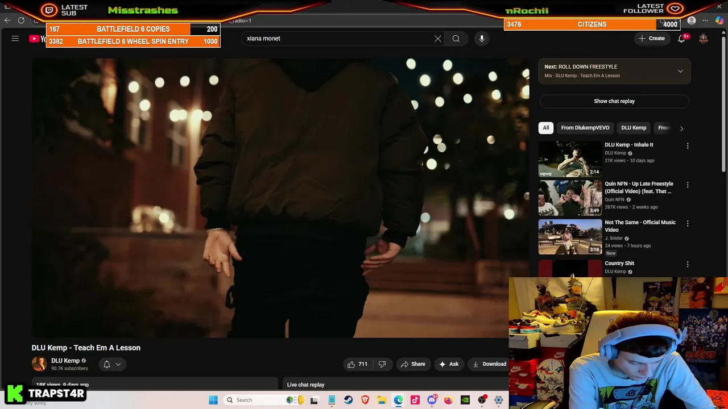The width and height of the screenshot is (728, 409).
Task: Open Discord from the taskbar
Action: (x=432, y=400)
